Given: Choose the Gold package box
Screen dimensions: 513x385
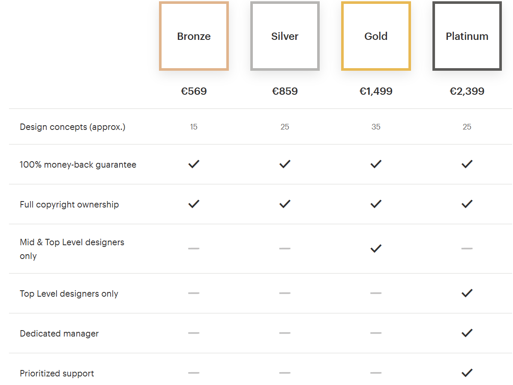Looking at the screenshot, I should (x=376, y=36).
